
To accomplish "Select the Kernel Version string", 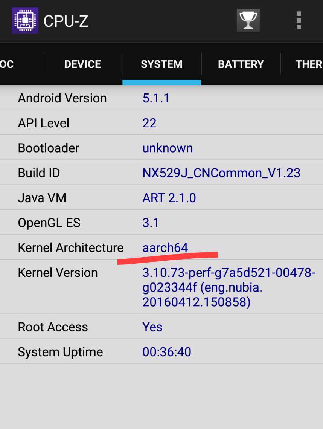I will click(229, 287).
